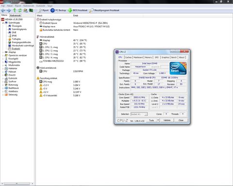Open the Nézet menu
The width and height of the screenshot is (233, 186).
[10, 6]
